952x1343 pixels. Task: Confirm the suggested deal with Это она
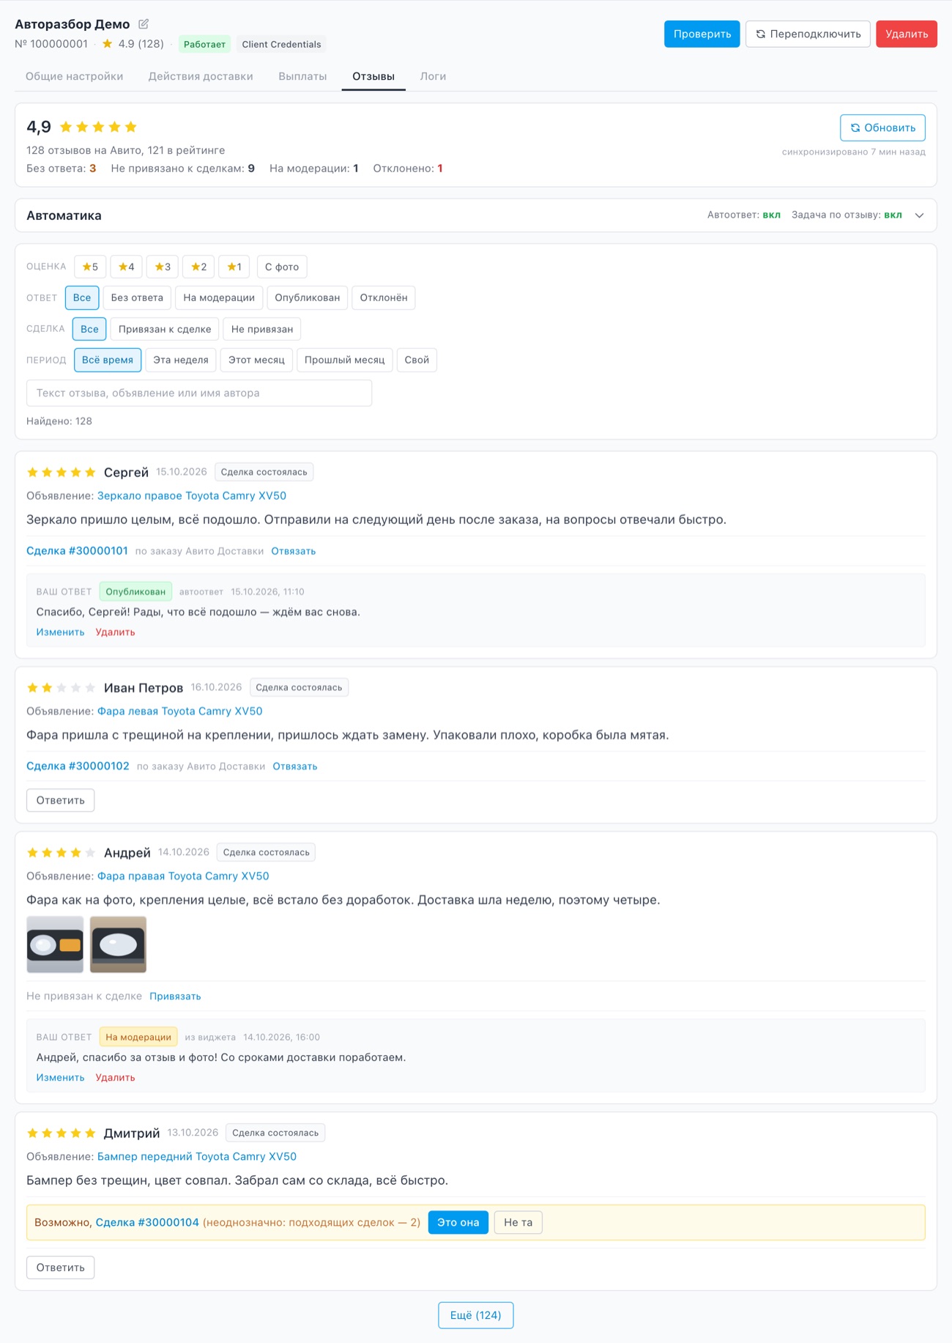pyautogui.click(x=458, y=1222)
